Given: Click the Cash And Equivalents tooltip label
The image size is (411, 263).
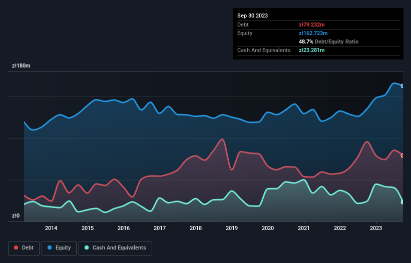Looking at the screenshot, I should [264, 50].
